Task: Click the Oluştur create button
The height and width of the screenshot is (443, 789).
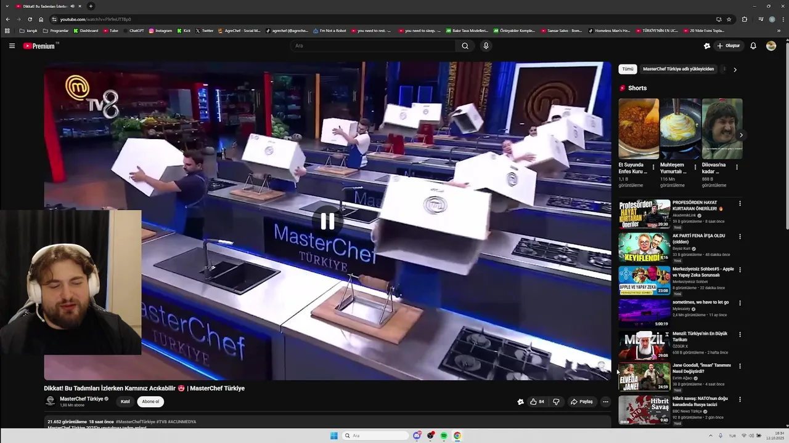Action: click(x=728, y=46)
